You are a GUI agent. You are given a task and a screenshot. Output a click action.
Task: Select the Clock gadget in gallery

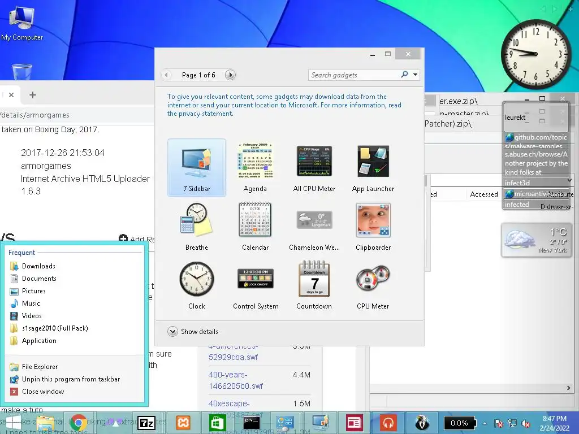coord(197,285)
